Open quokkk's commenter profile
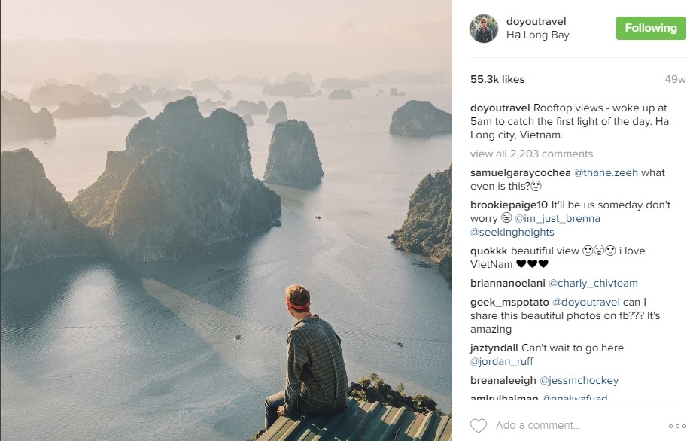The width and height of the screenshot is (690, 441). tap(488, 251)
